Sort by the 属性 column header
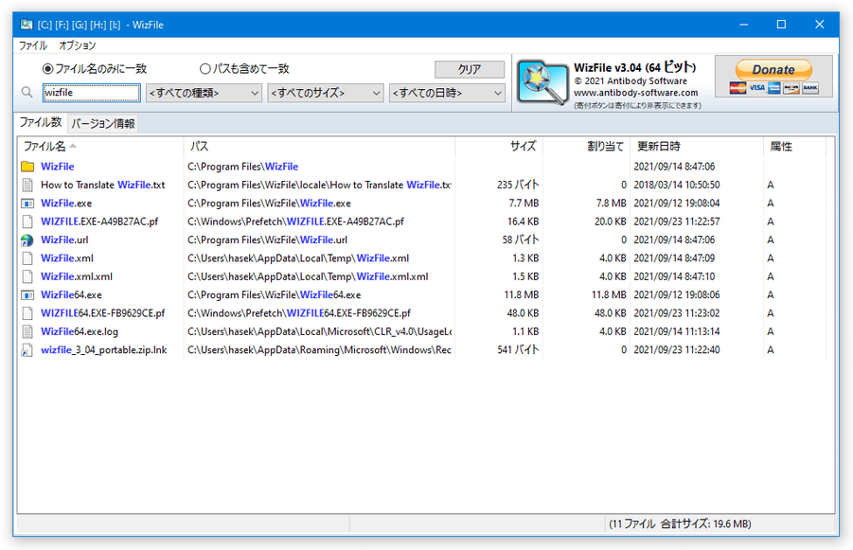 point(795,147)
